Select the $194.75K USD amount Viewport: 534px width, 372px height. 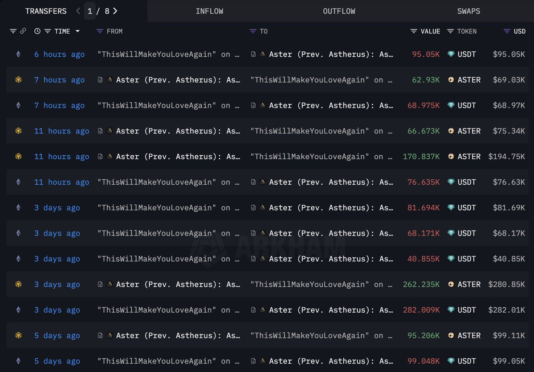pyautogui.click(x=506, y=157)
